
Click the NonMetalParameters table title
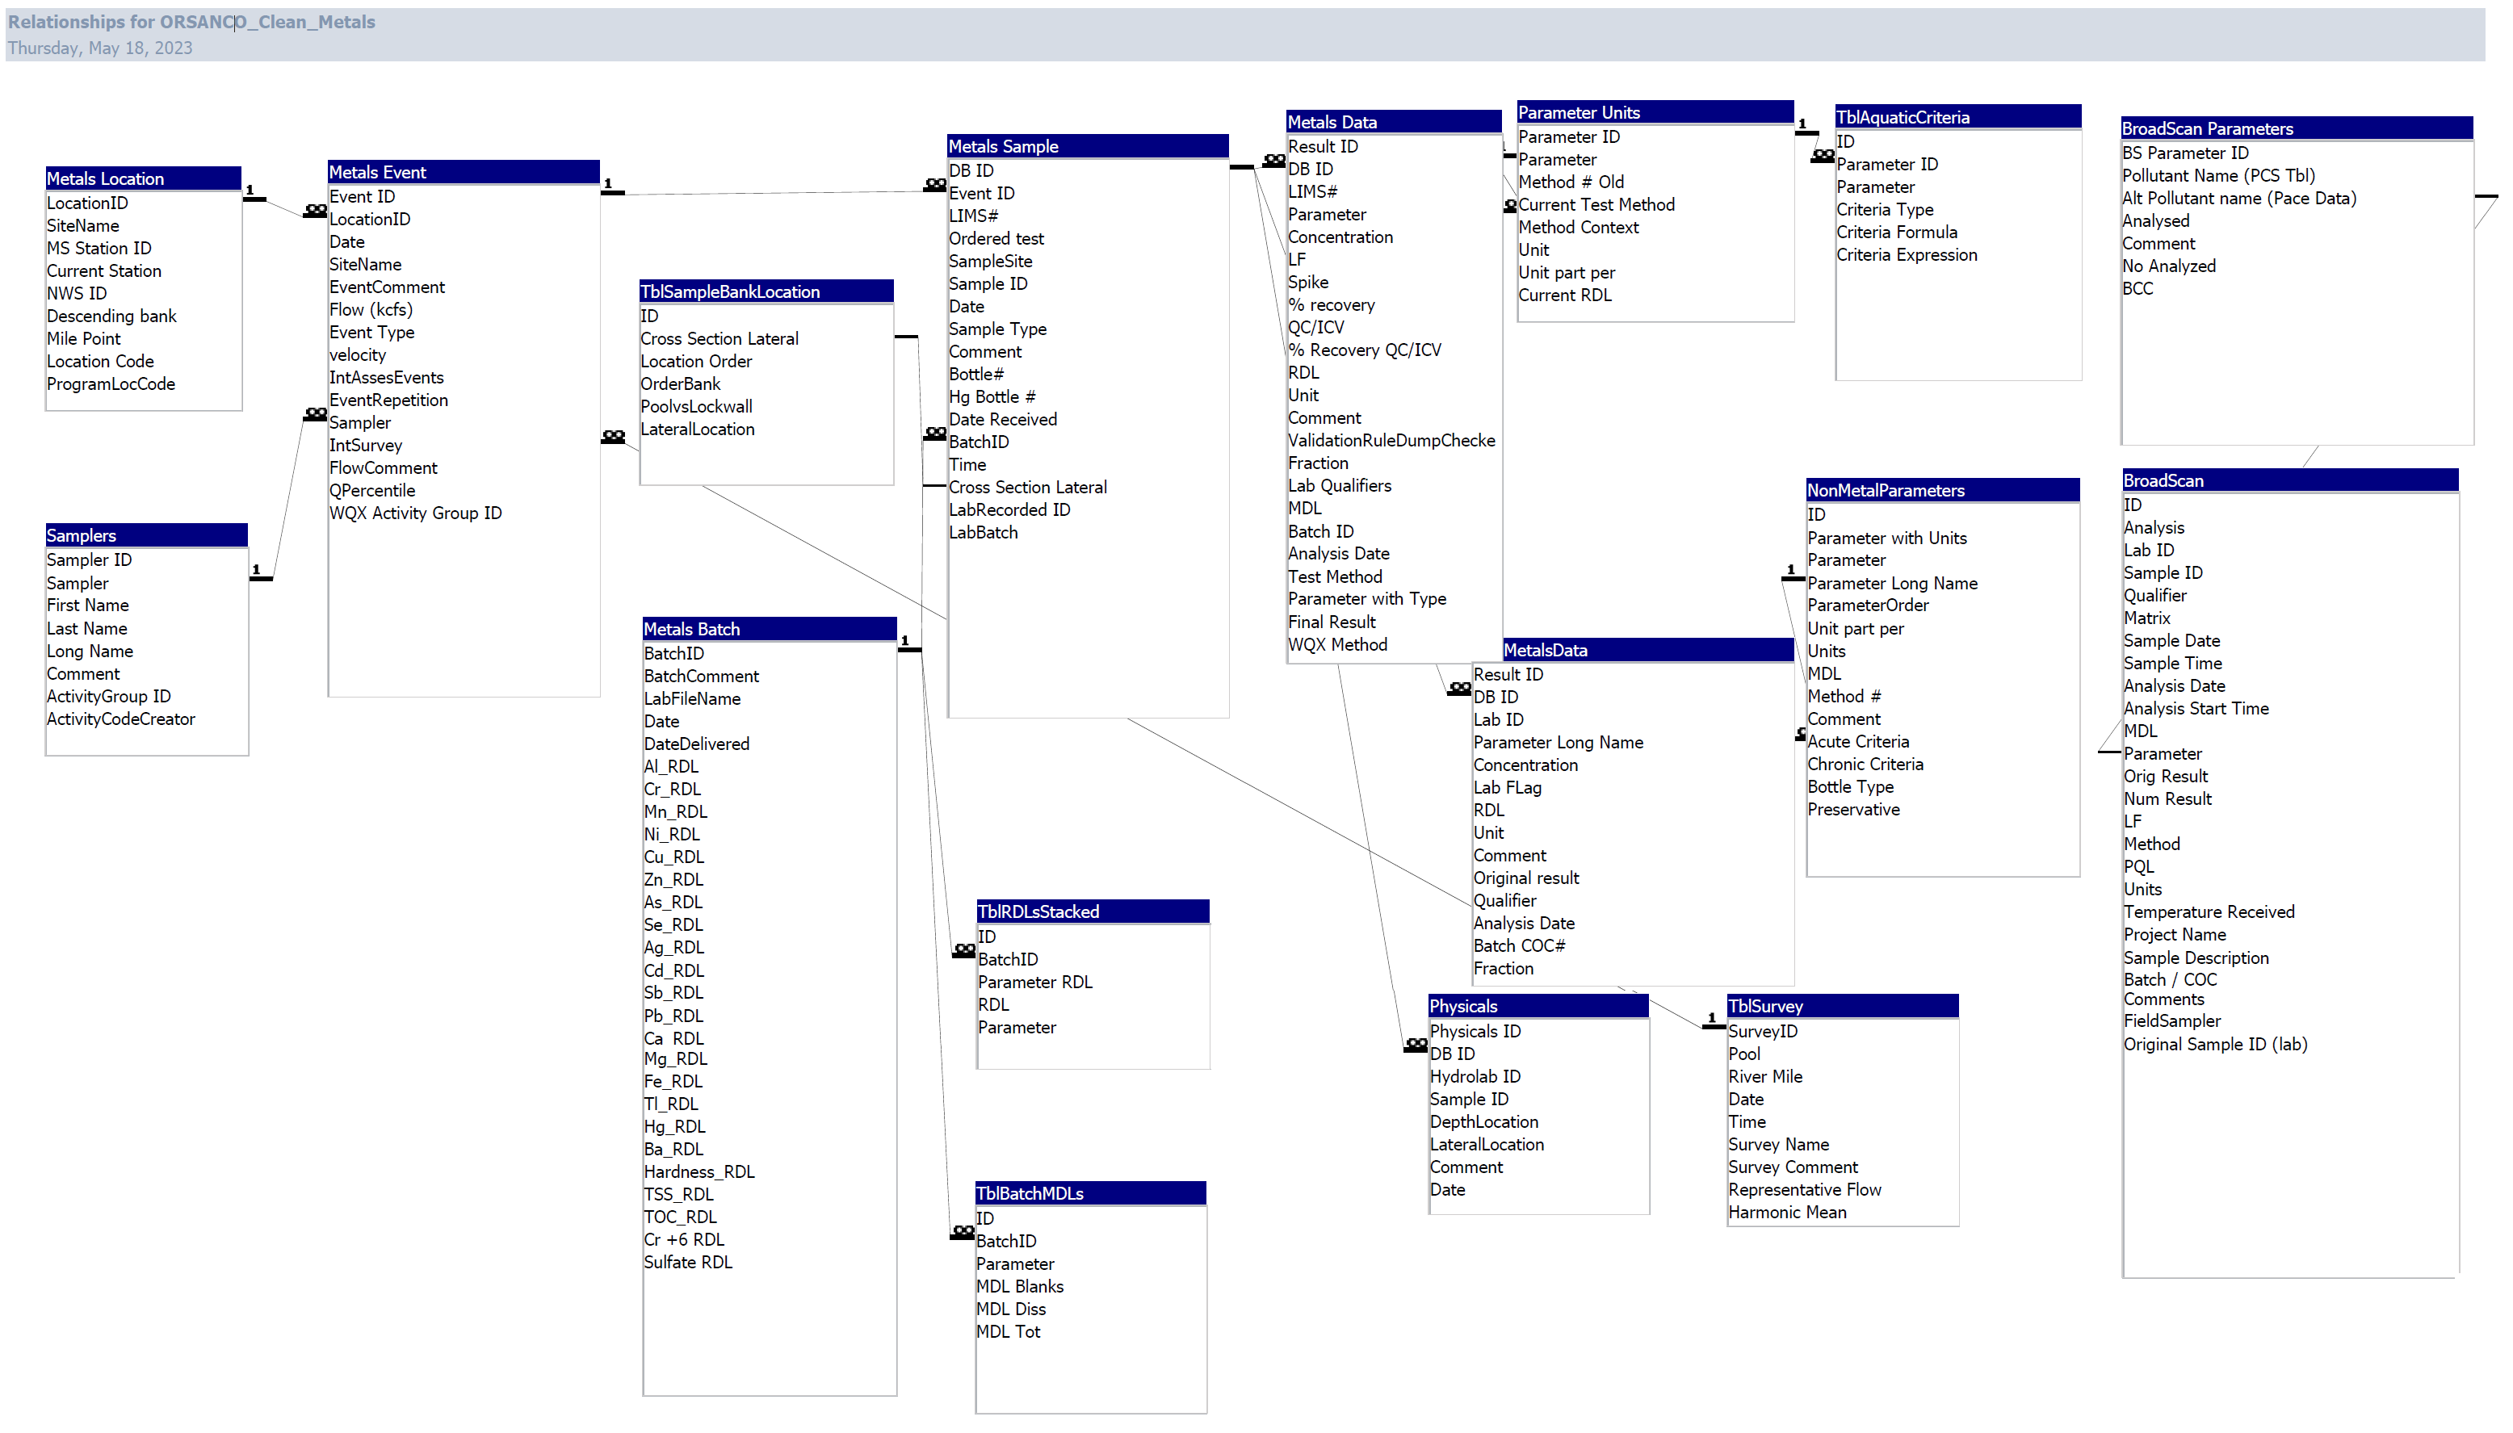pos(1942,490)
